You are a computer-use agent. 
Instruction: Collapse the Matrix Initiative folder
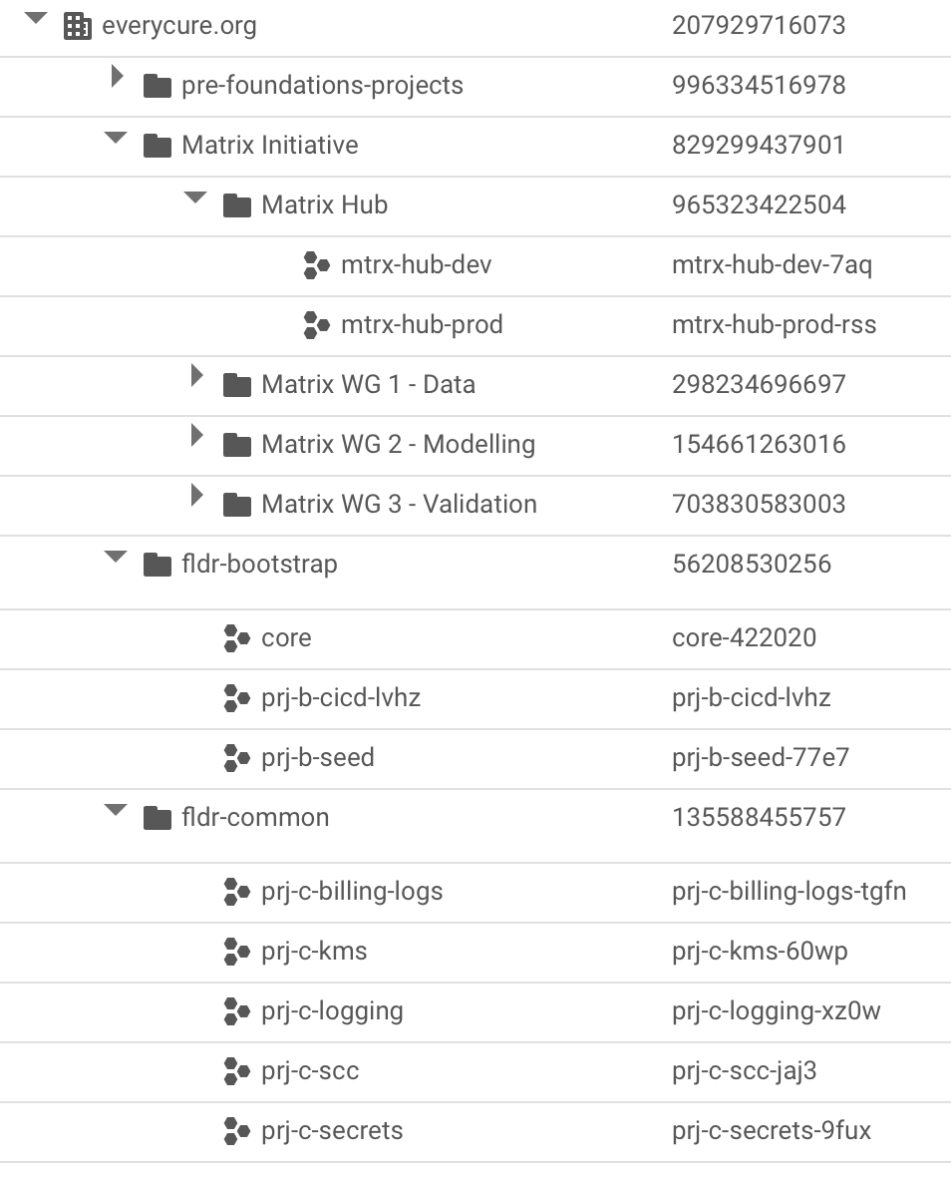[116, 139]
